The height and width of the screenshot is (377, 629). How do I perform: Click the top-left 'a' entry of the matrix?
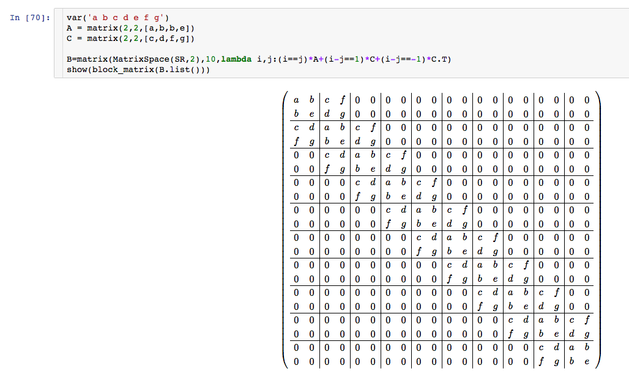(296, 99)
